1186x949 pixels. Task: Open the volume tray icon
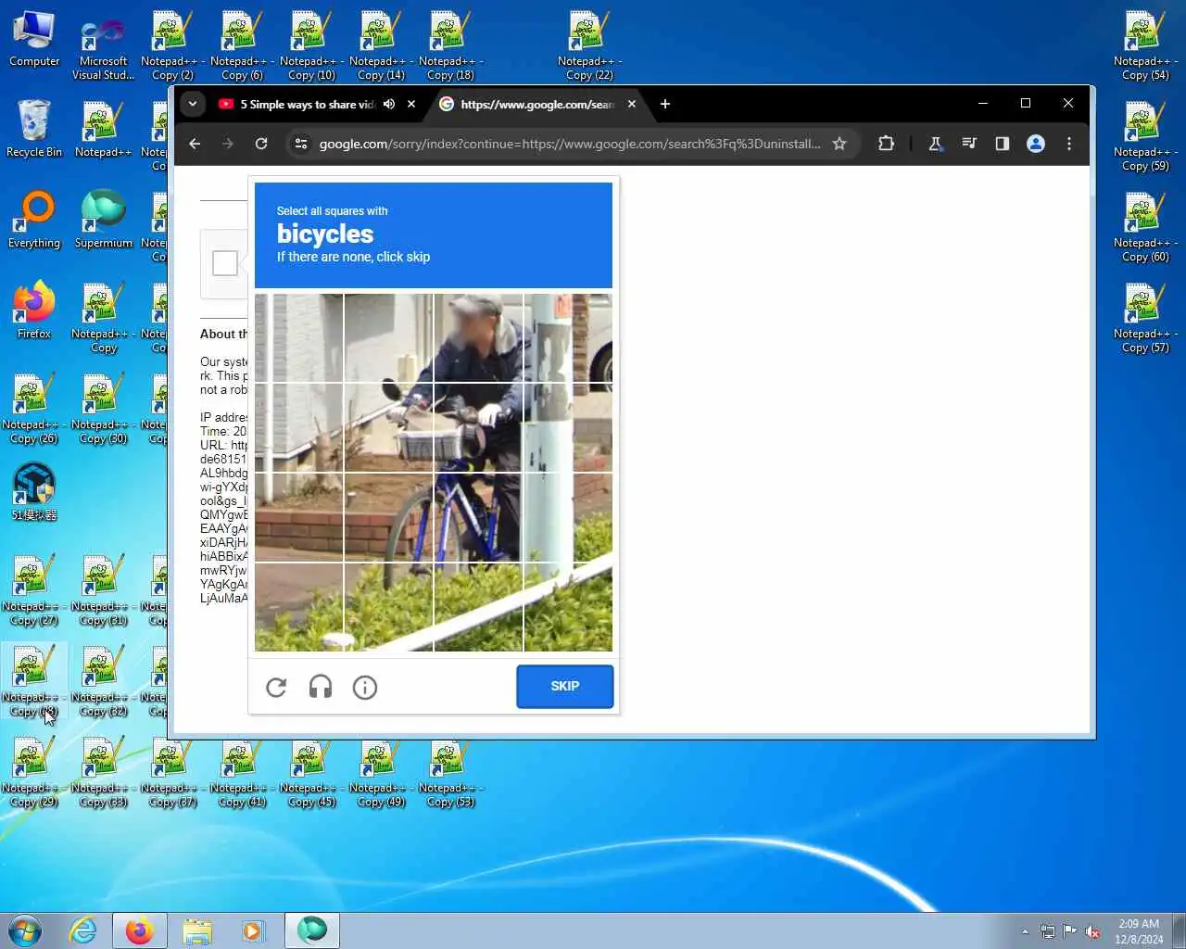point(1093,931)
